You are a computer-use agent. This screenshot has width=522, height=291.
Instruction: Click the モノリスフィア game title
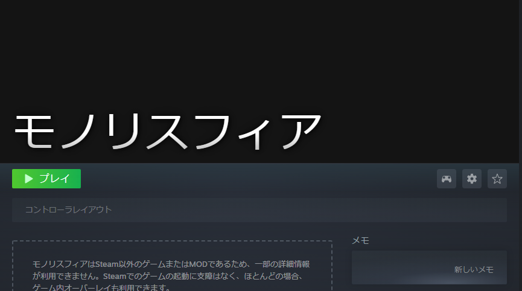(167, 131)
